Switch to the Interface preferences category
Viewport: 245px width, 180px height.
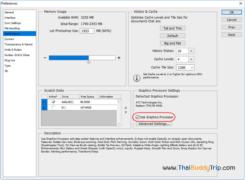[x=10, y=18]
